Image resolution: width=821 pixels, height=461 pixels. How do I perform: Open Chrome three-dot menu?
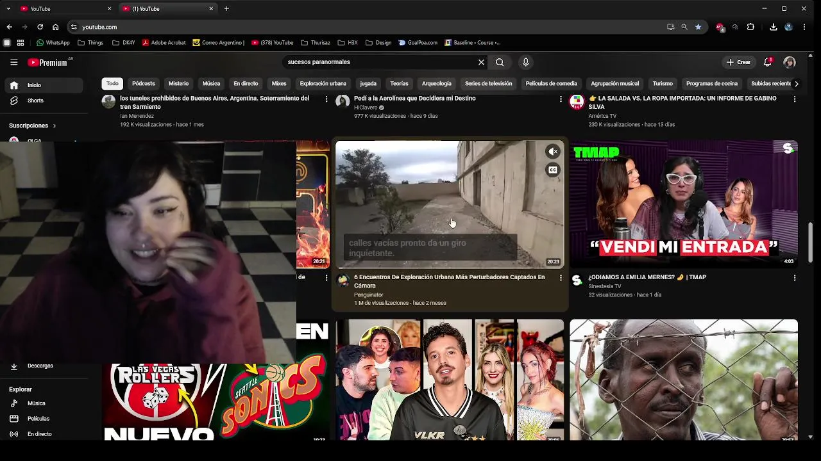[804, 27]
